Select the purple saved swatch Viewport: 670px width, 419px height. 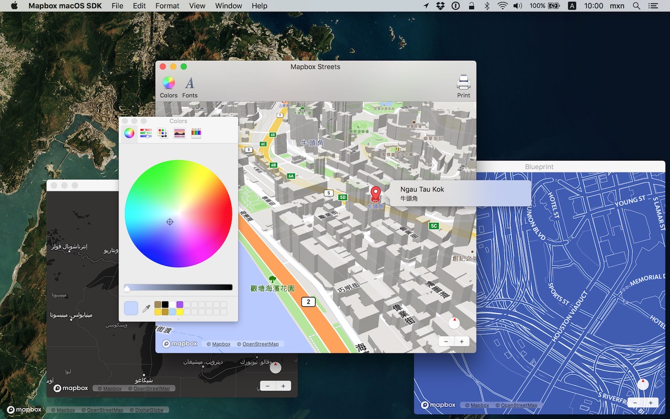point(180,304)
